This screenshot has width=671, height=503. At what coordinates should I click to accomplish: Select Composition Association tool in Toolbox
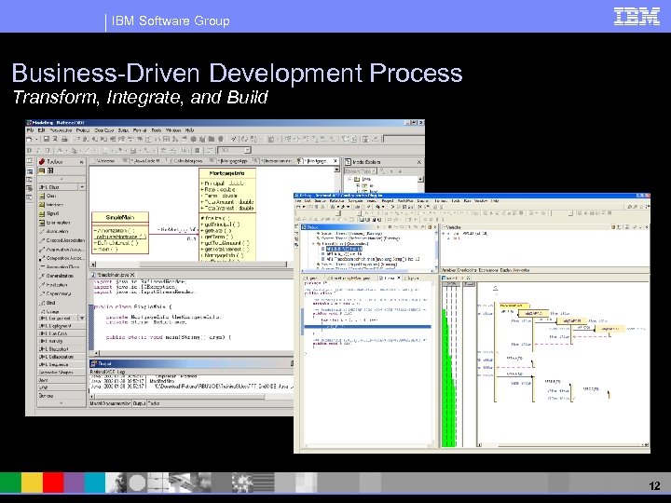pos(62,258)
